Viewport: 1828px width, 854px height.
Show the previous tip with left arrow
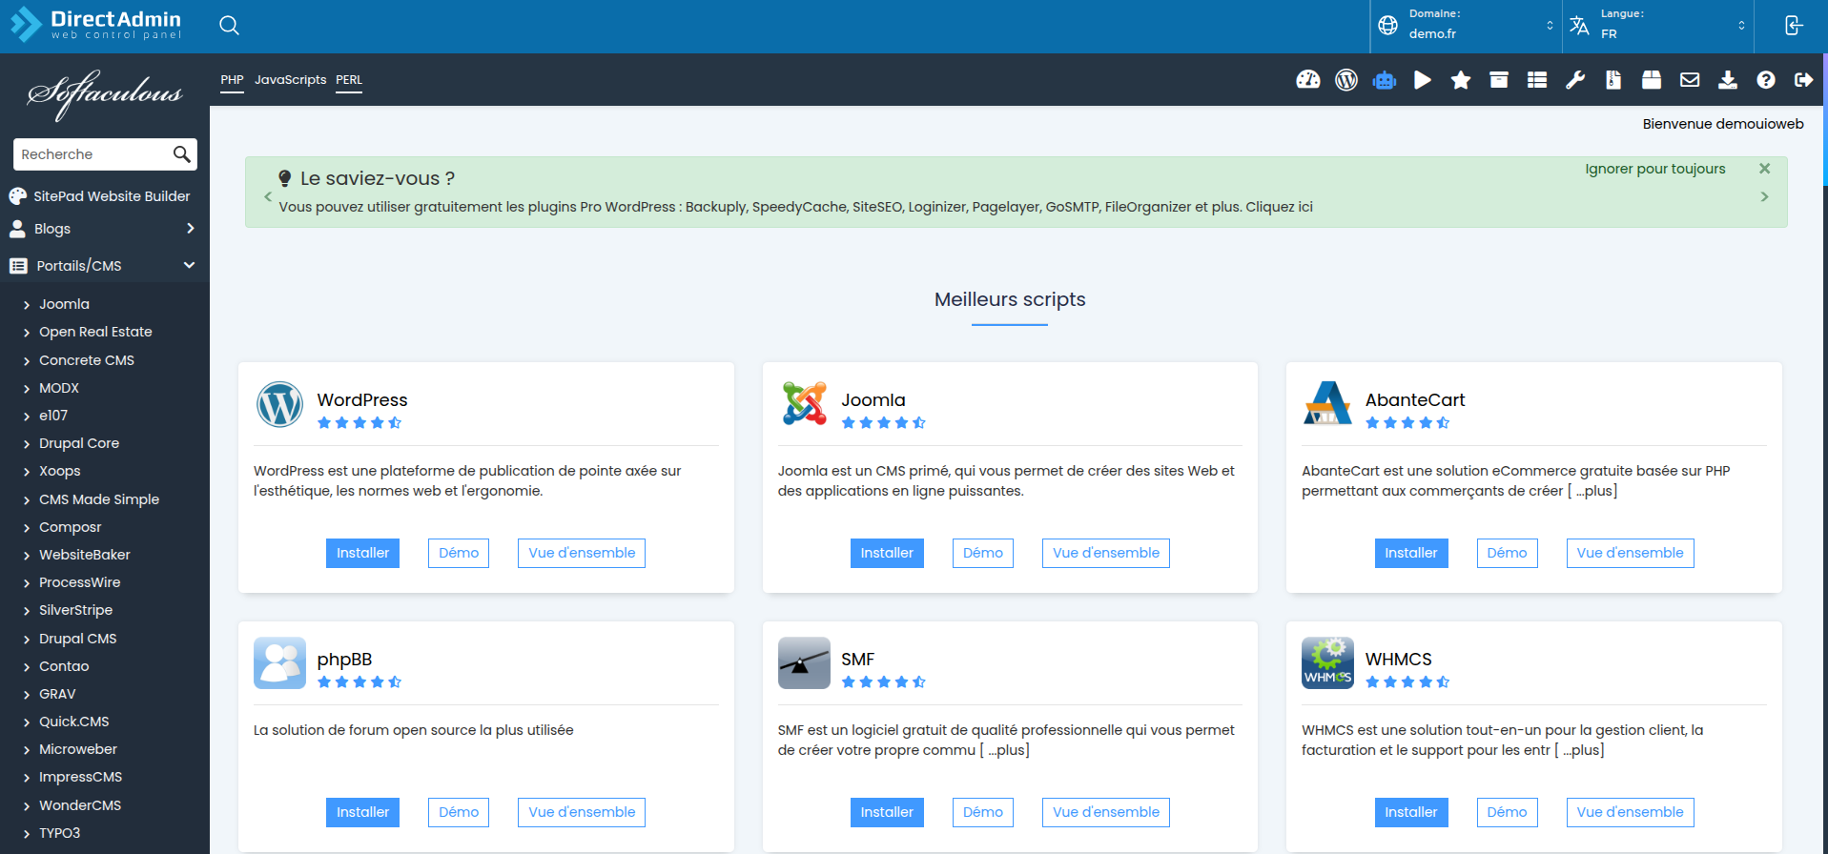[268, 196]
